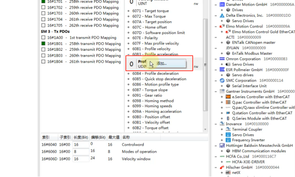
Task: Click the Inovance Servo Drives icon
Action: coord(228,135)
